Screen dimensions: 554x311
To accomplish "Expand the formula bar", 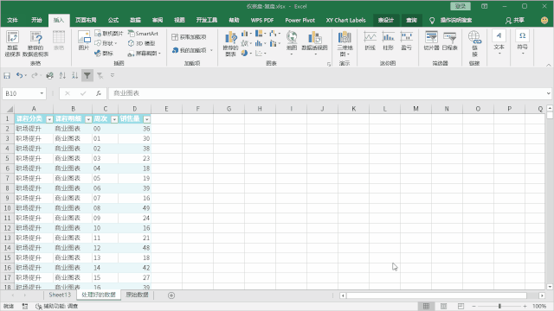I will coord(548,93).
